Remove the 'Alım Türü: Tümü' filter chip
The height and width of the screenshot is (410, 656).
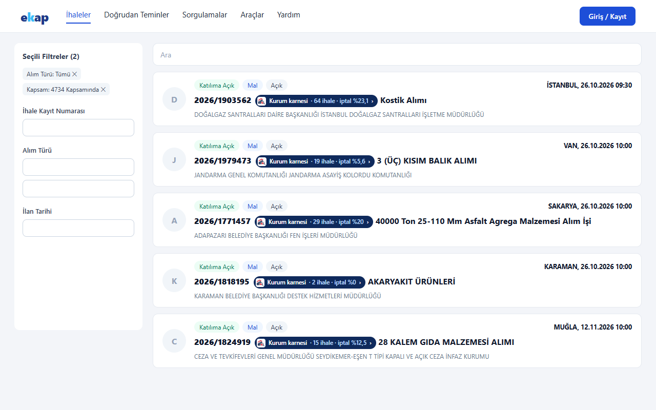pyautogui.click(x=75, y=74)
